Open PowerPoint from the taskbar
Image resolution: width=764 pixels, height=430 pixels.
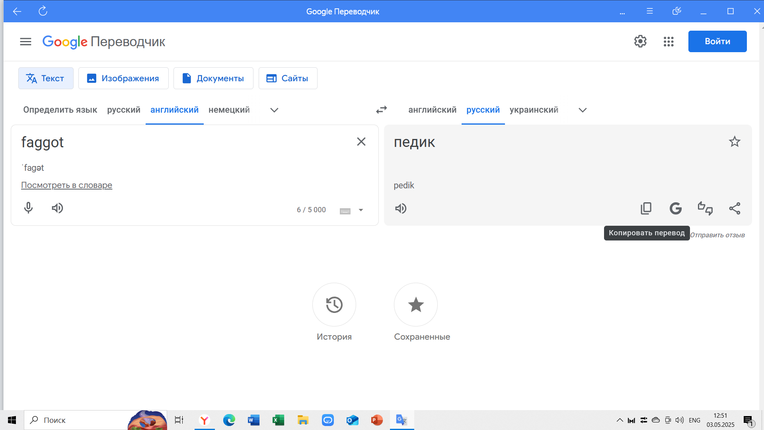pos(377,420)
